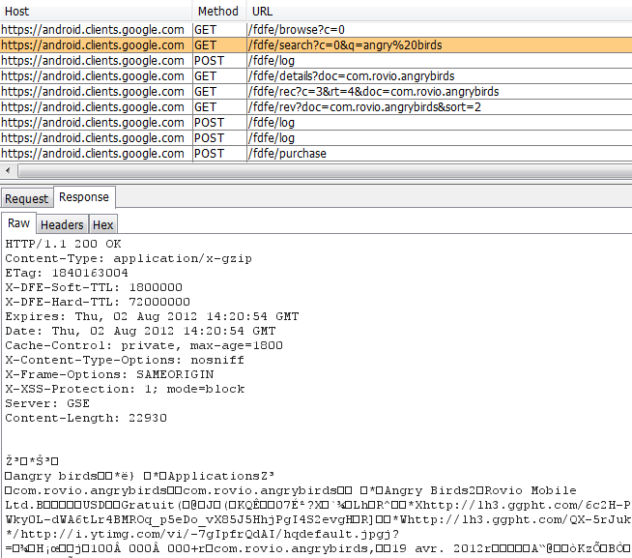This screenshot has height=558, width=632.
Task: Click the POST method cell of purchase row
Action: tap(219, 154)
